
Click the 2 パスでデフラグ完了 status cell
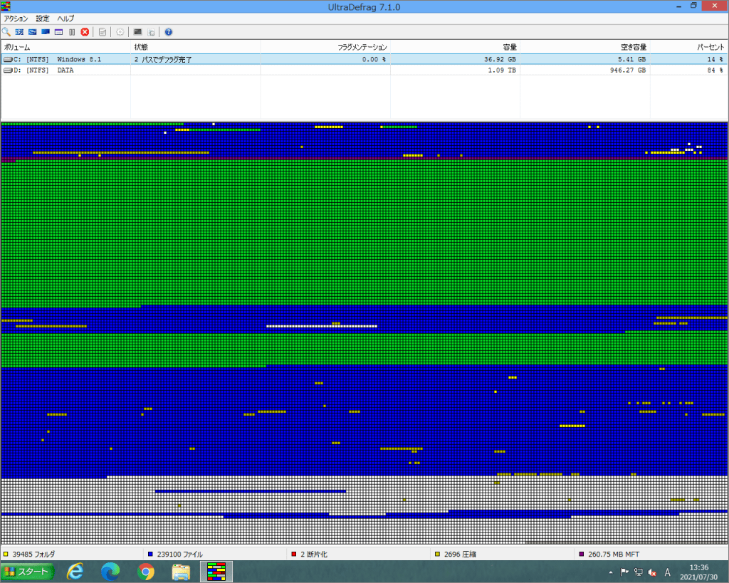tap(163, 60)
